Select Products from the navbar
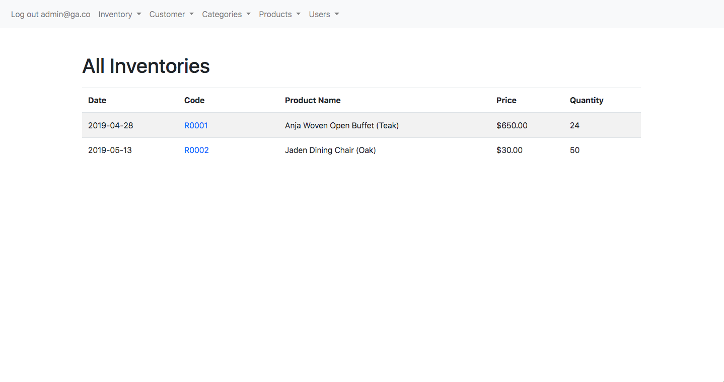This screenshot has height=382, width=724. tap(275, 14)
